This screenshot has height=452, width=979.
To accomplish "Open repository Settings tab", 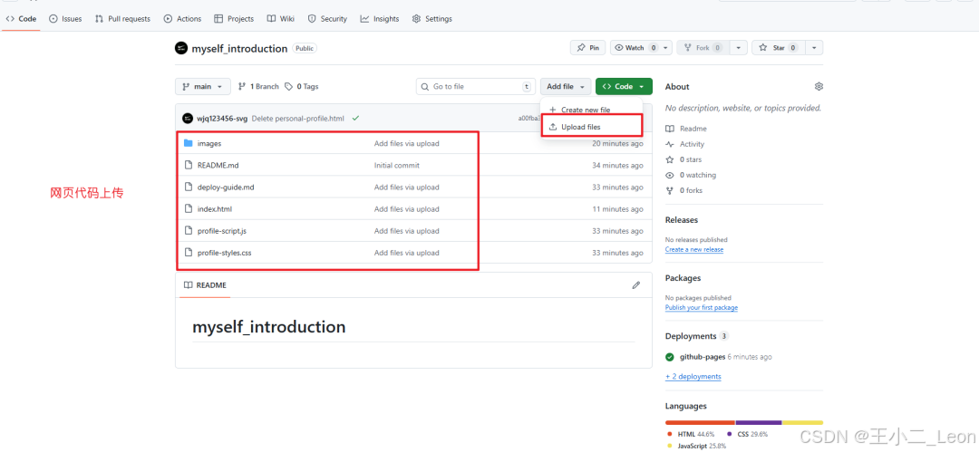I will click(432, 19).
